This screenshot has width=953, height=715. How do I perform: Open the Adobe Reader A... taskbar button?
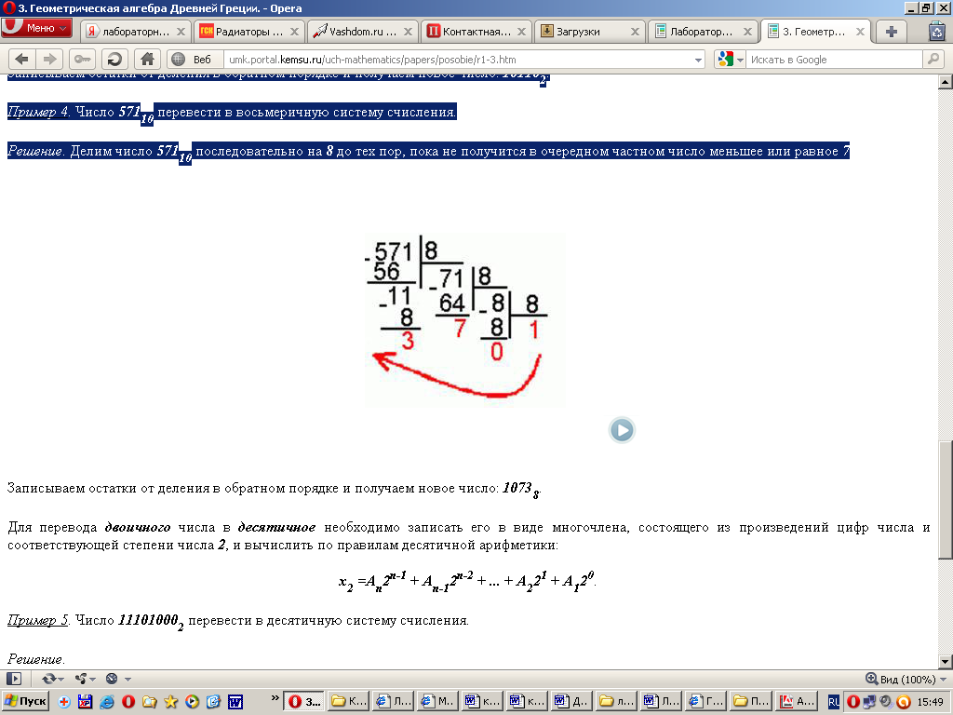pos(797,701)
